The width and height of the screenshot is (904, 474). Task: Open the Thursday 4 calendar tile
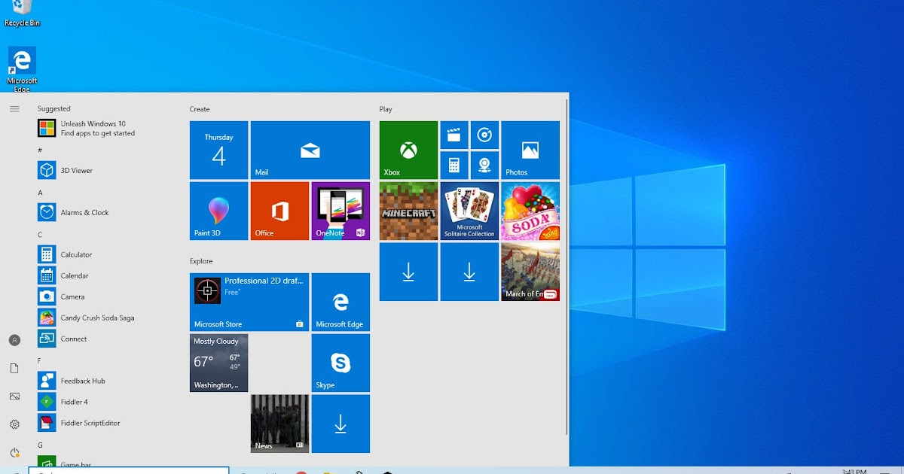point(218,150)
